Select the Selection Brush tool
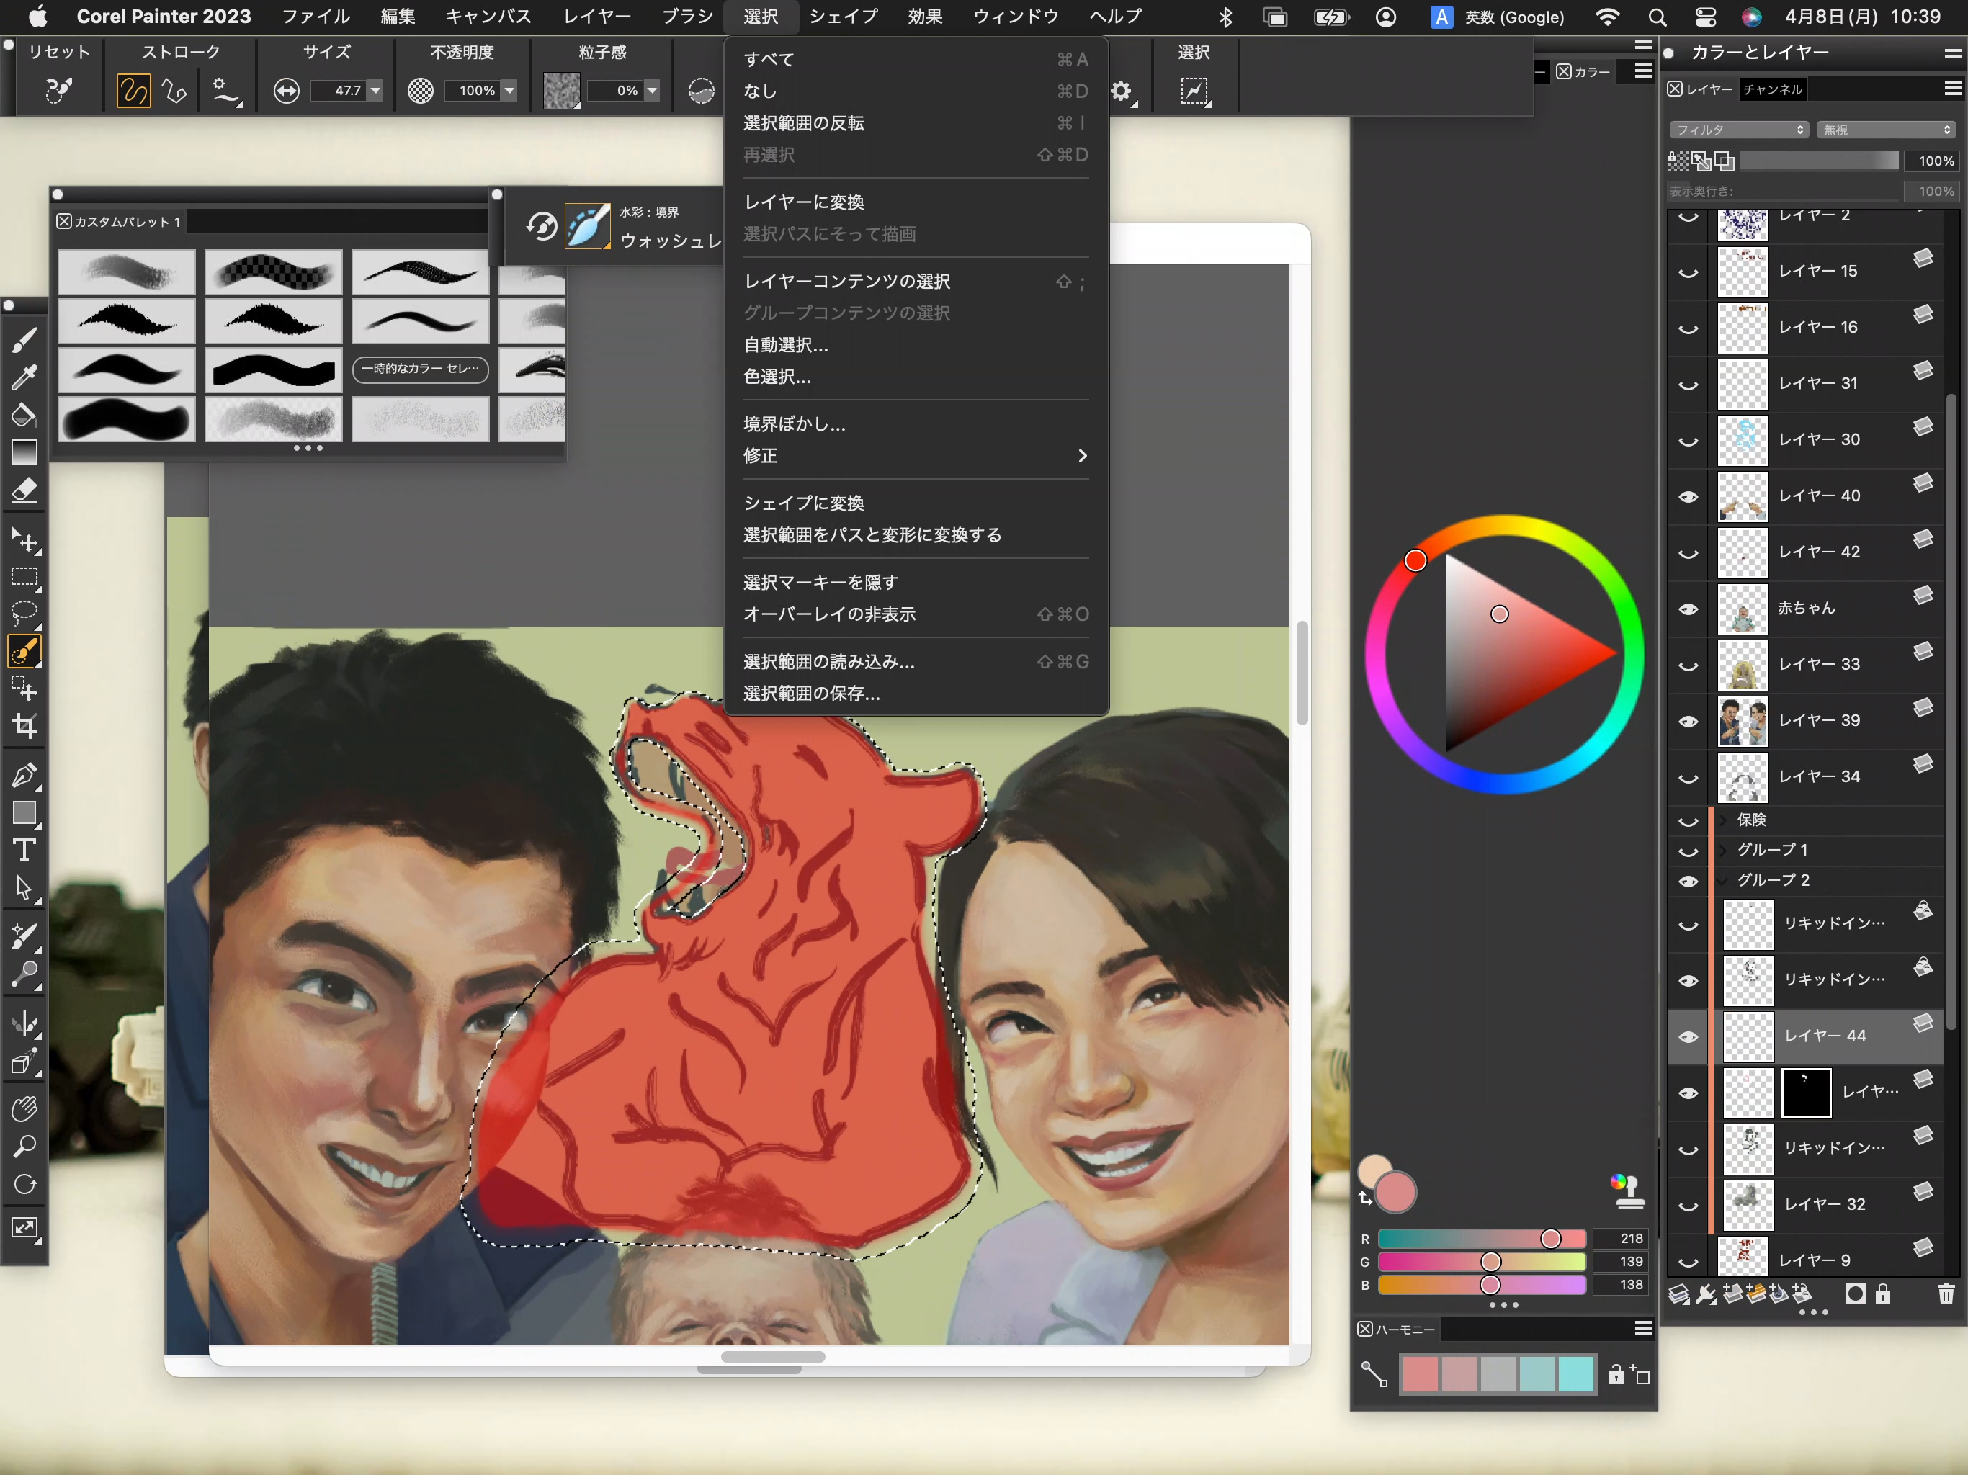Image resolution: width=1968 pixels, height=1475 pixels. click(x=24, y=651)
